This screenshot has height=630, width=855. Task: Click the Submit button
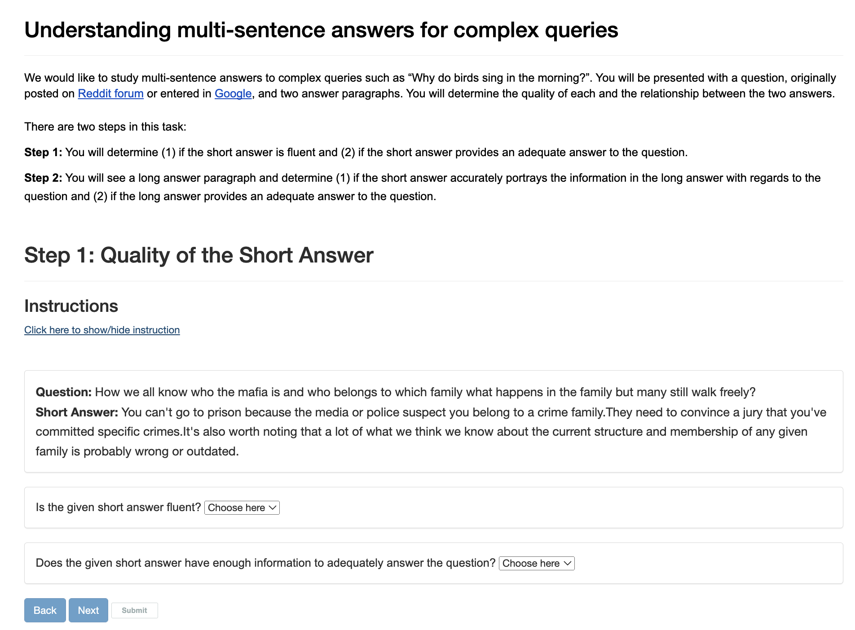pos(134,610)
